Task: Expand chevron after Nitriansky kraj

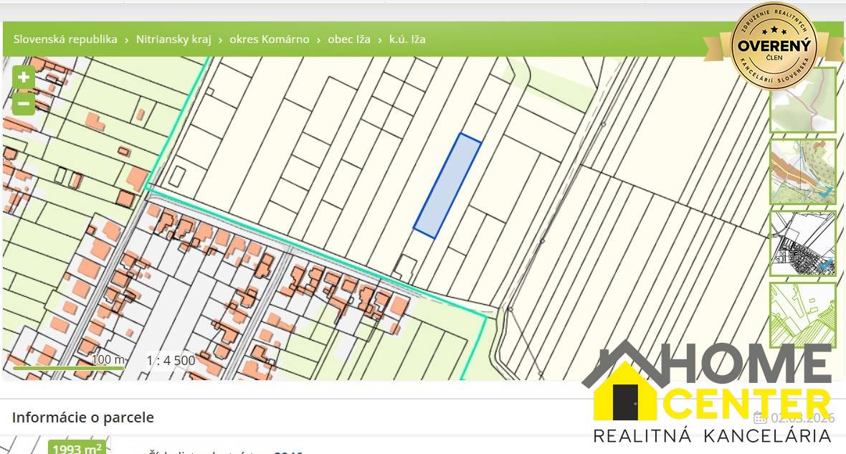Action: [221, 40]
